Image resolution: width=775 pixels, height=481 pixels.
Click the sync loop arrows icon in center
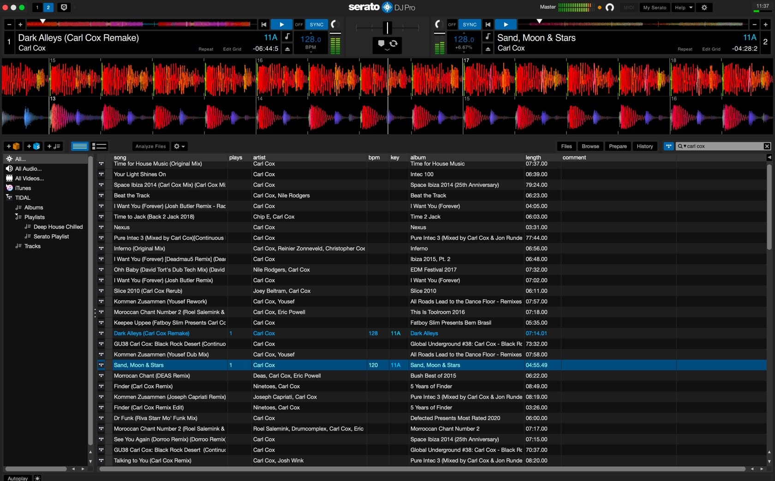click(393, 43)
